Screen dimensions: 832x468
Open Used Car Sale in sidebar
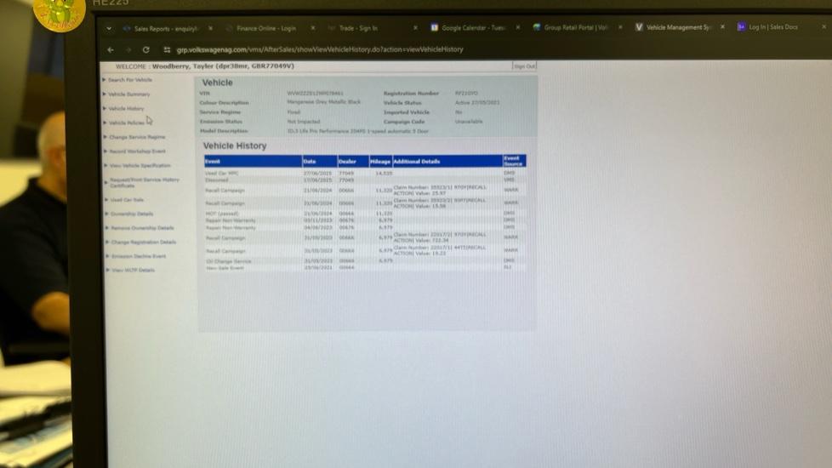[x=128, y=200]
